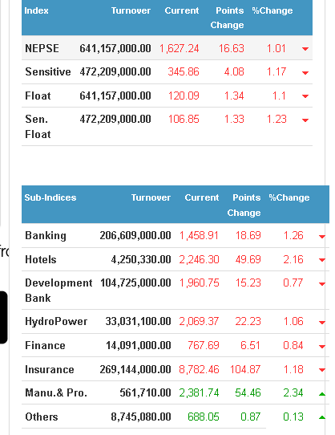This screenshot has width=335, height=435.
Task: Open the Banking sub-index row
Action: (176, 235)
